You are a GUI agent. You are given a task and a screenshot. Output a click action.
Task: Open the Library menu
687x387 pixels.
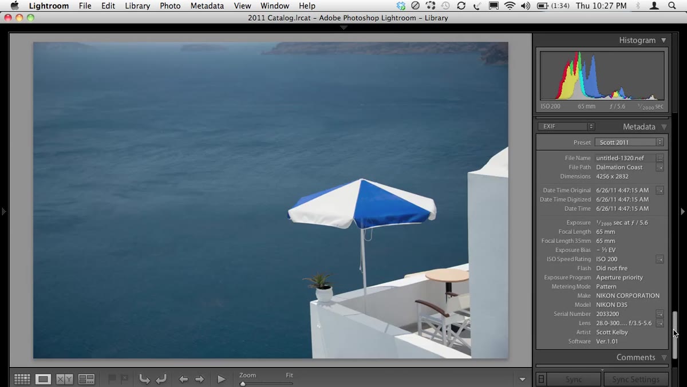pyautogui.click(x=137, y=6)
